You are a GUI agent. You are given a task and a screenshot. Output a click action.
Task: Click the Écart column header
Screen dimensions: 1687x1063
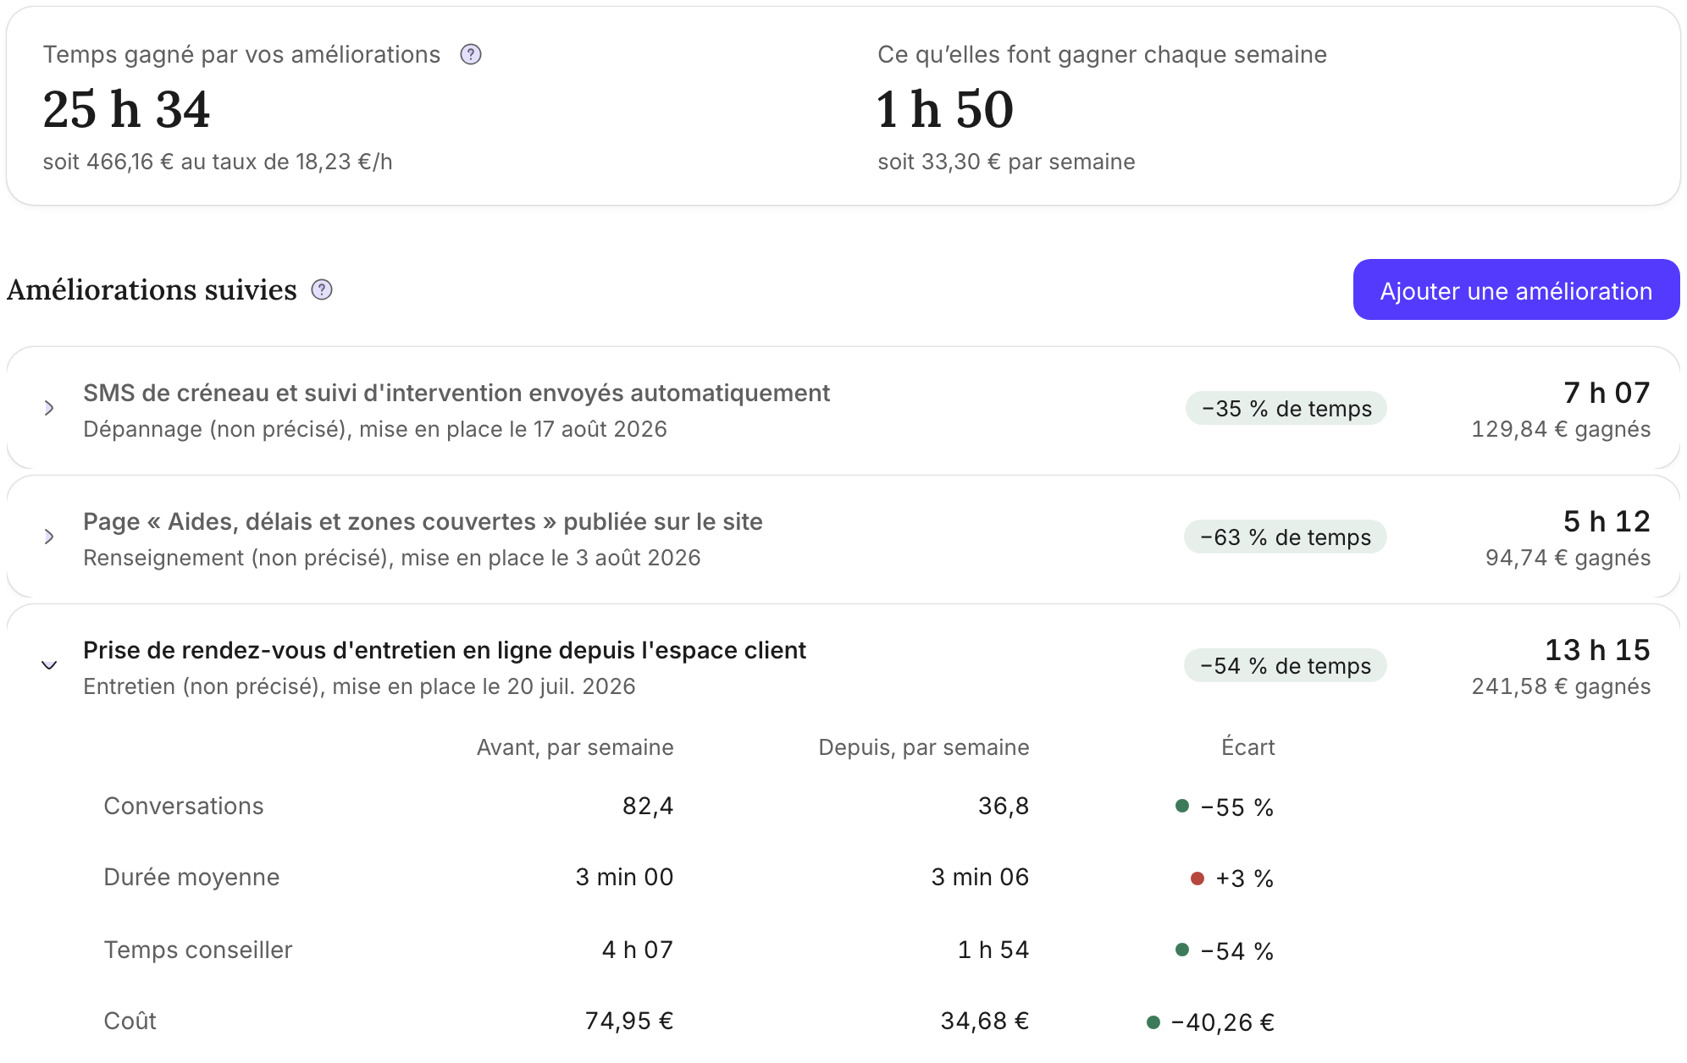tap(1247, 747)
